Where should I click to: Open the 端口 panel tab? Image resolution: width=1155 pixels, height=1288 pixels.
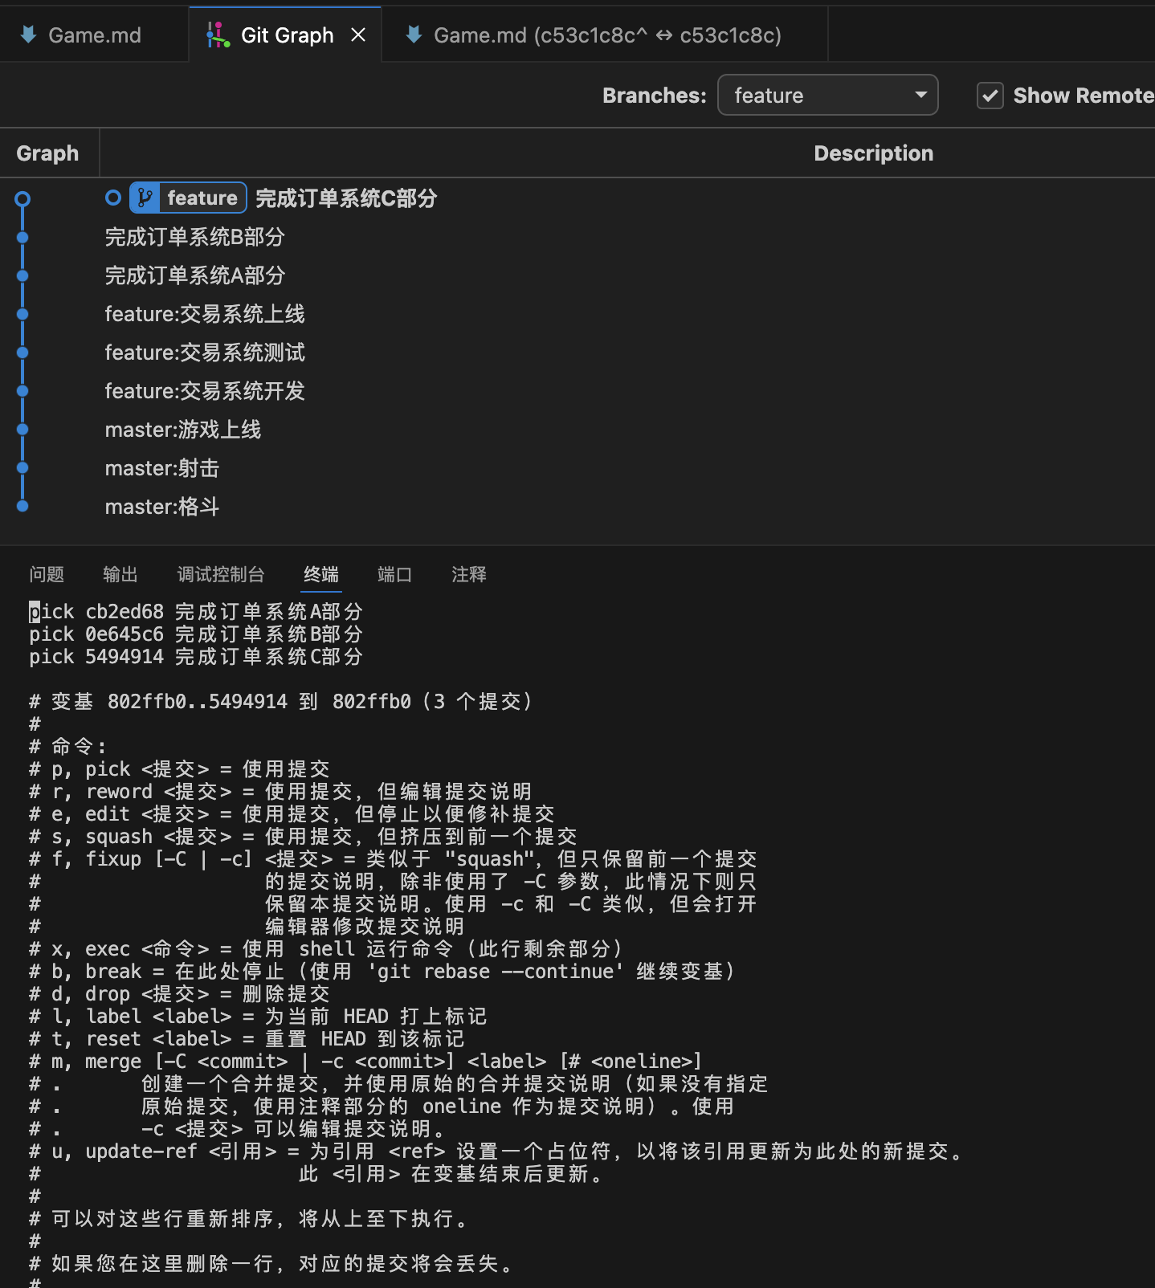pos(395,574)
